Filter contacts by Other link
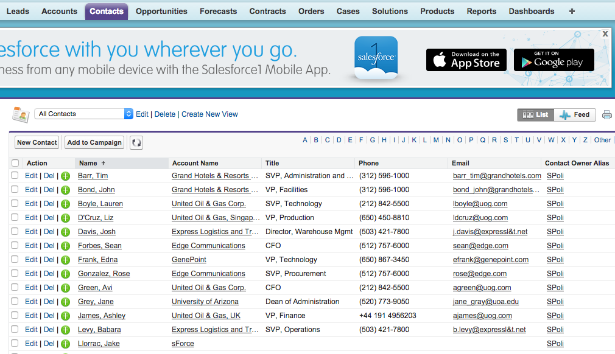 pos(602,140)
